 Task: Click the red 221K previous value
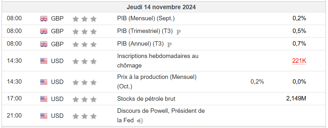(x=299, y=61)
